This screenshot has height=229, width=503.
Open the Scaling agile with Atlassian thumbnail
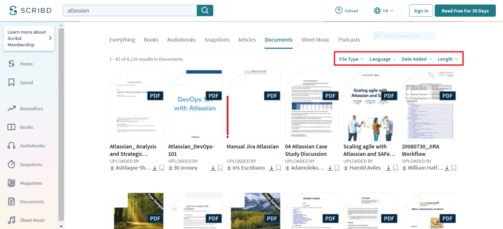(x=370, y=105)
